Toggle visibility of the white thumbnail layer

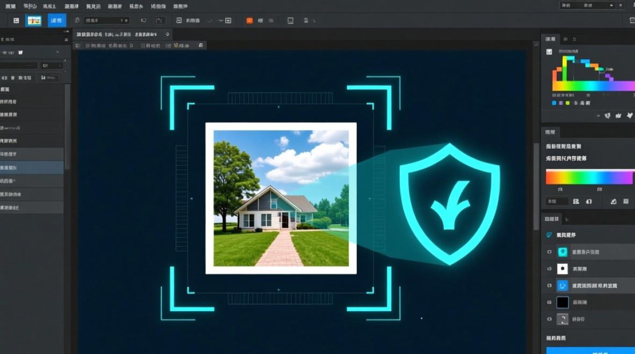click(x=549, y=269)
